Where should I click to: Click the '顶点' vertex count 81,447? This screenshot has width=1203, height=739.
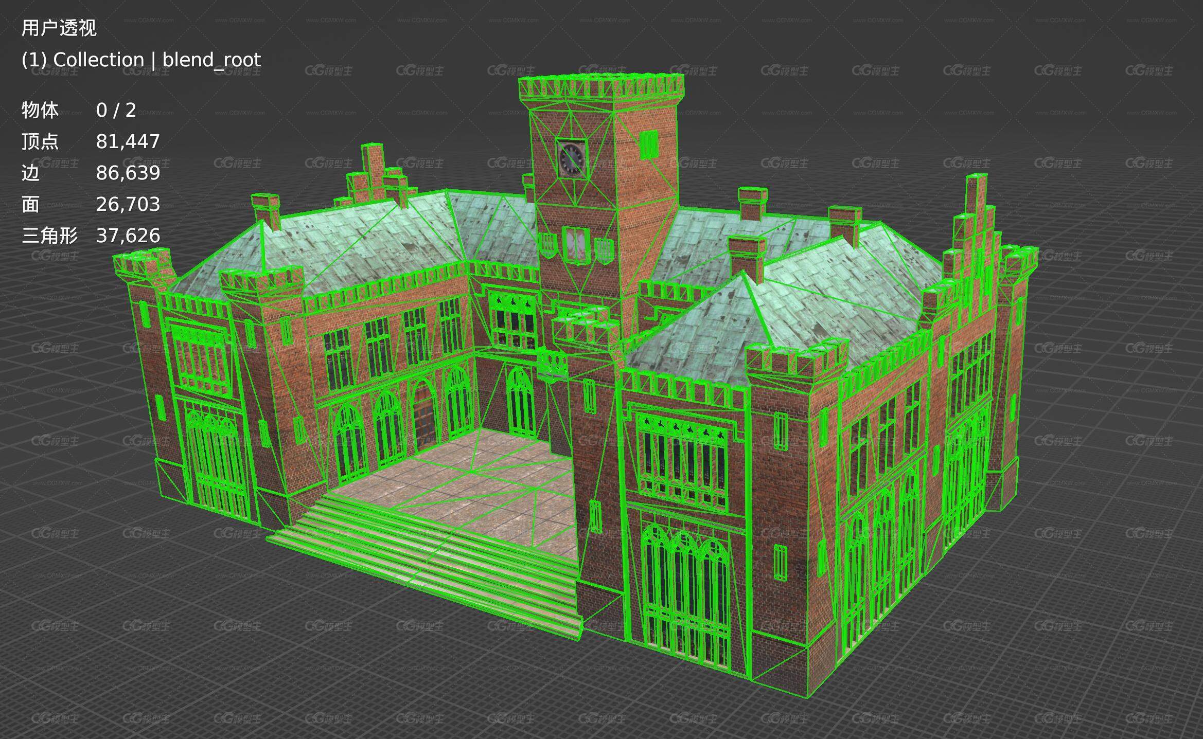coord(128,141)
